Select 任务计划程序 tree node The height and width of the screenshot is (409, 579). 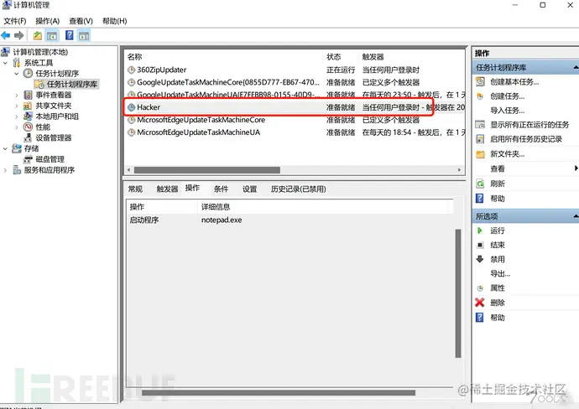(x=57, y=74)
